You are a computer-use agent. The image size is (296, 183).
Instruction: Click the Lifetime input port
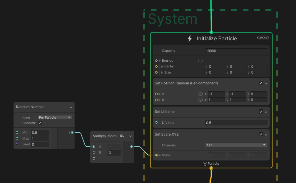pyautogui.click(x=156, y=122)
